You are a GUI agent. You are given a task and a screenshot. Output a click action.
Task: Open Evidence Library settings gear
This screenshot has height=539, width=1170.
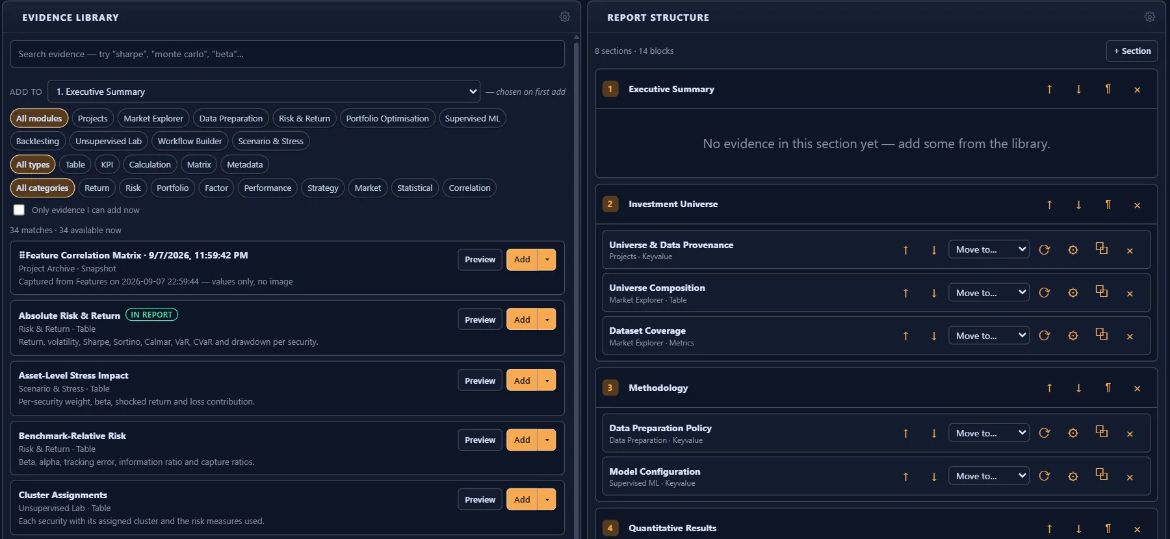click(x=565, y=17)
